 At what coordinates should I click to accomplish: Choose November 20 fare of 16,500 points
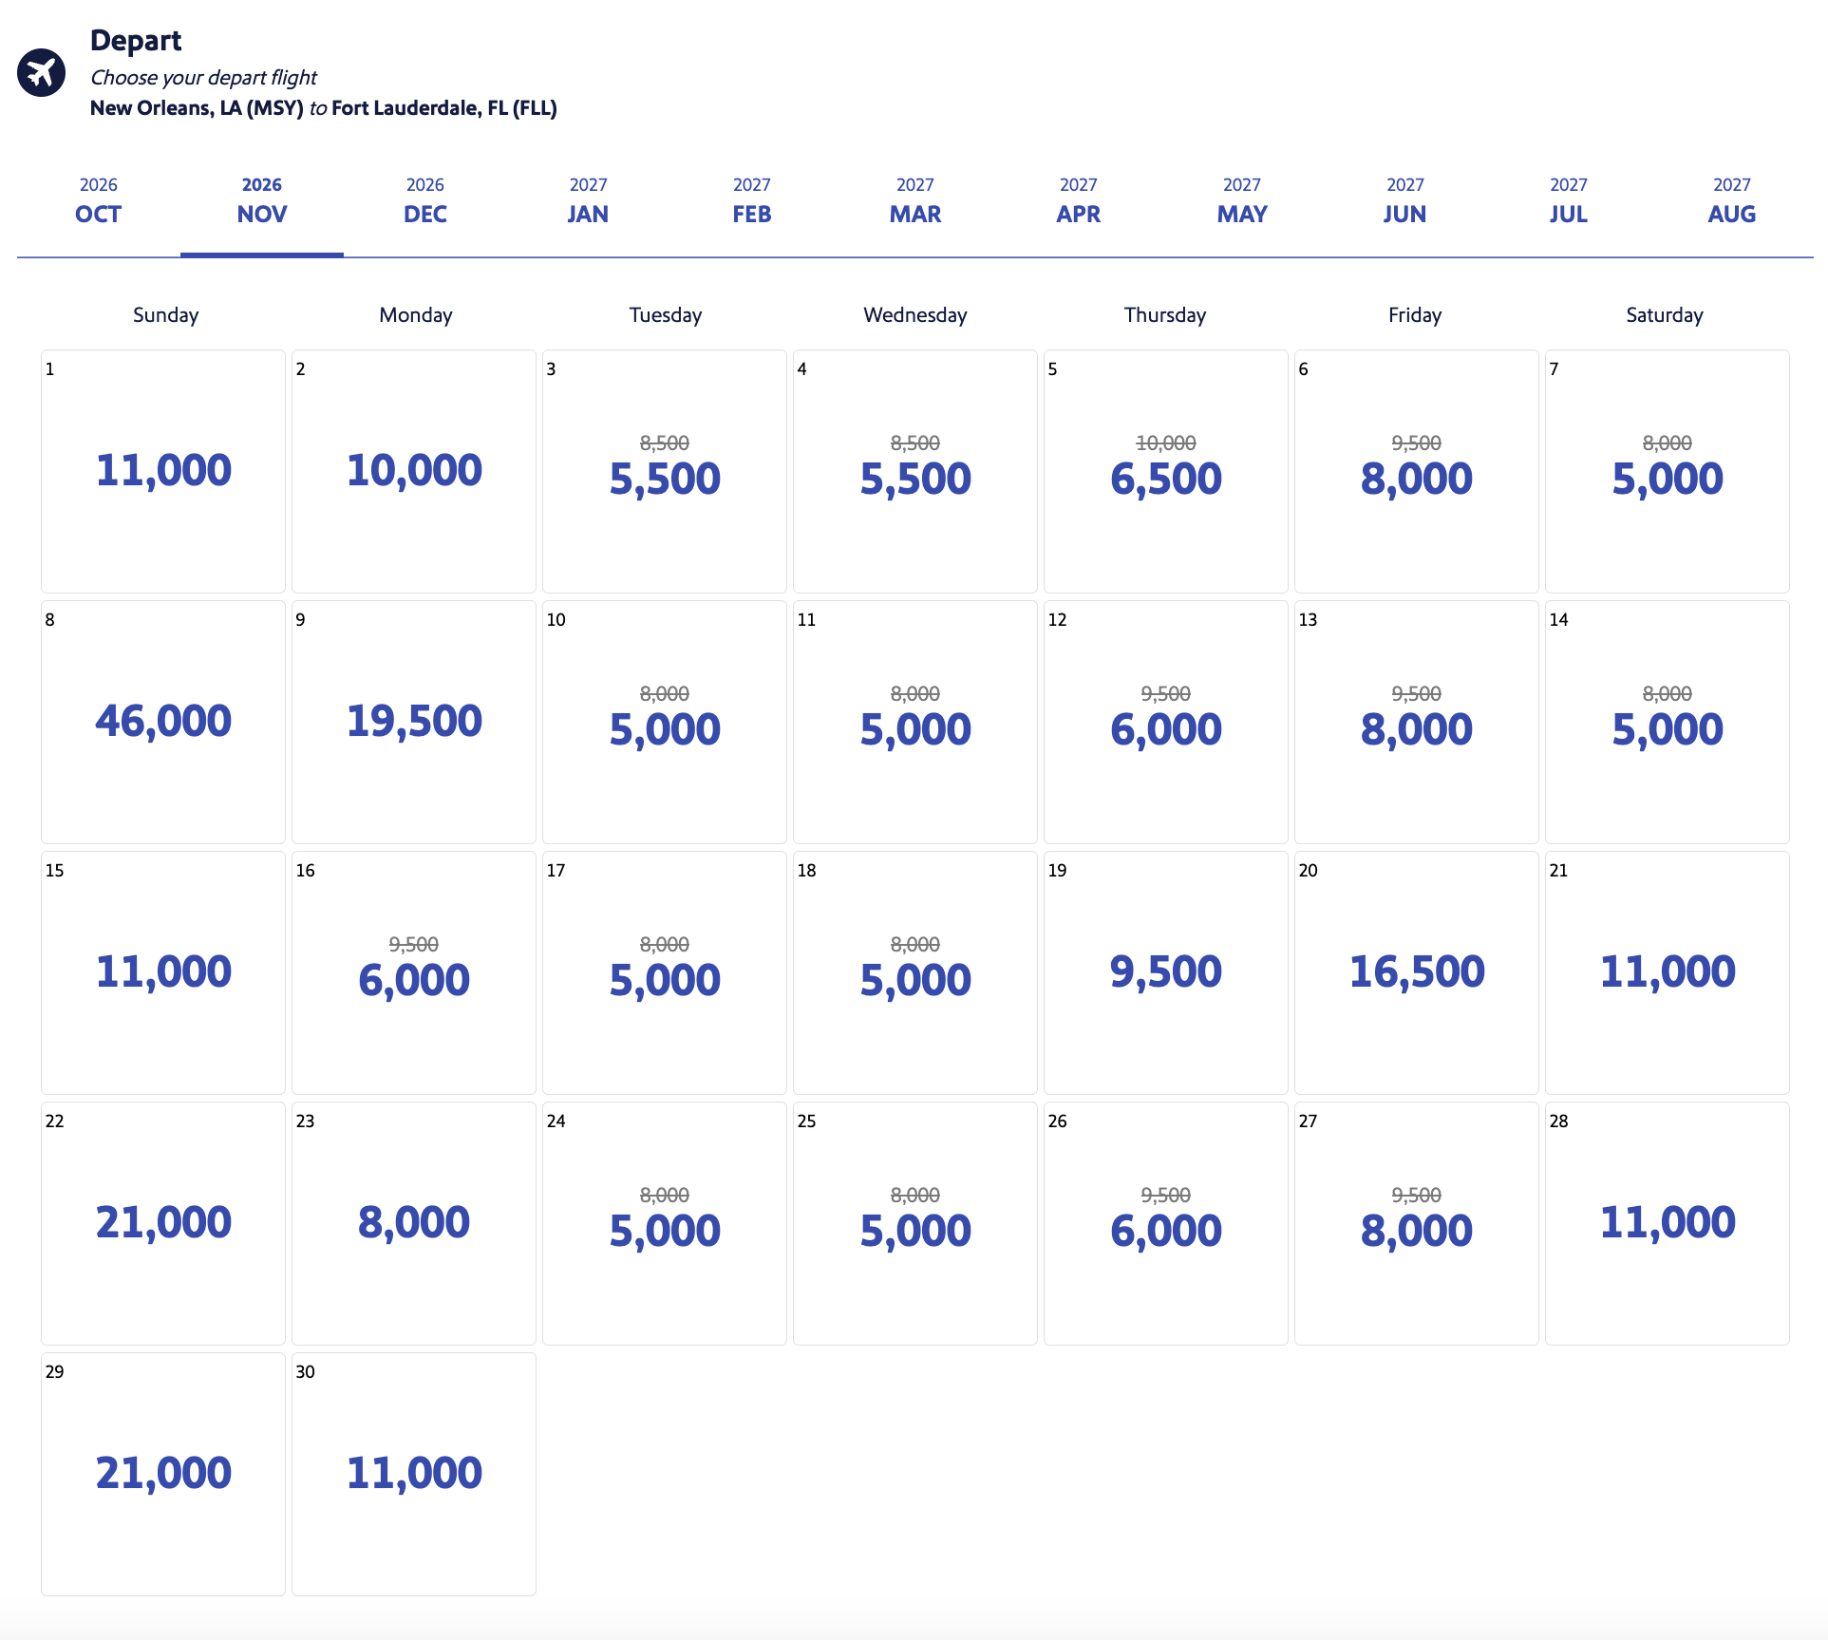tap(1417, 972)
